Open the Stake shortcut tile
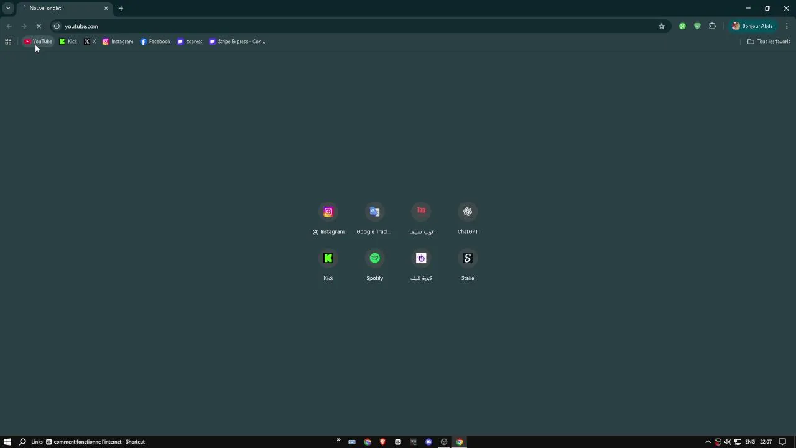This screenshot has height=448, width=796. coord(468,266)
